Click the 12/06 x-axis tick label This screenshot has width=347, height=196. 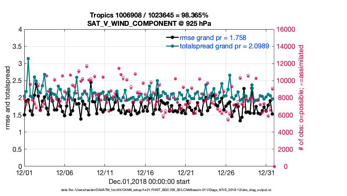[x=65, y=172]
